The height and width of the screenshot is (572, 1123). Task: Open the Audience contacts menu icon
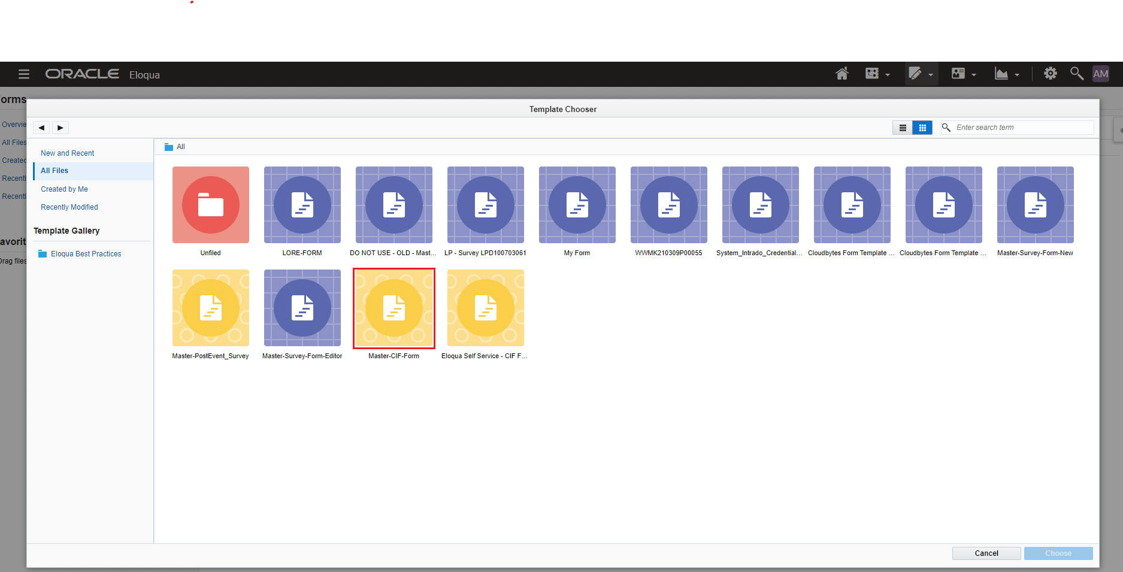coord(958,74)
